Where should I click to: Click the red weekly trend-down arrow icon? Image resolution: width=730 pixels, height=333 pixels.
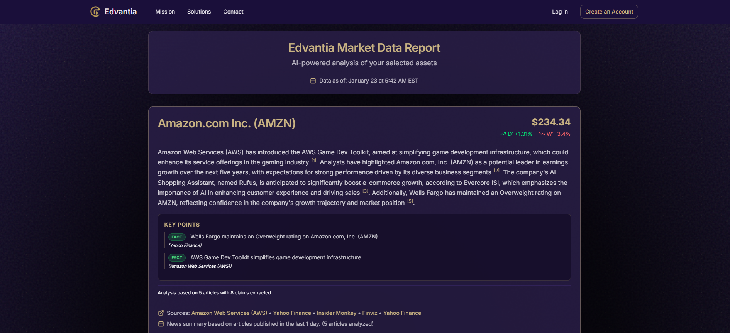[x=542, y=134]
